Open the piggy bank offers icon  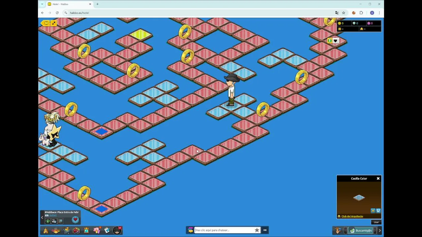coord(97,230)
